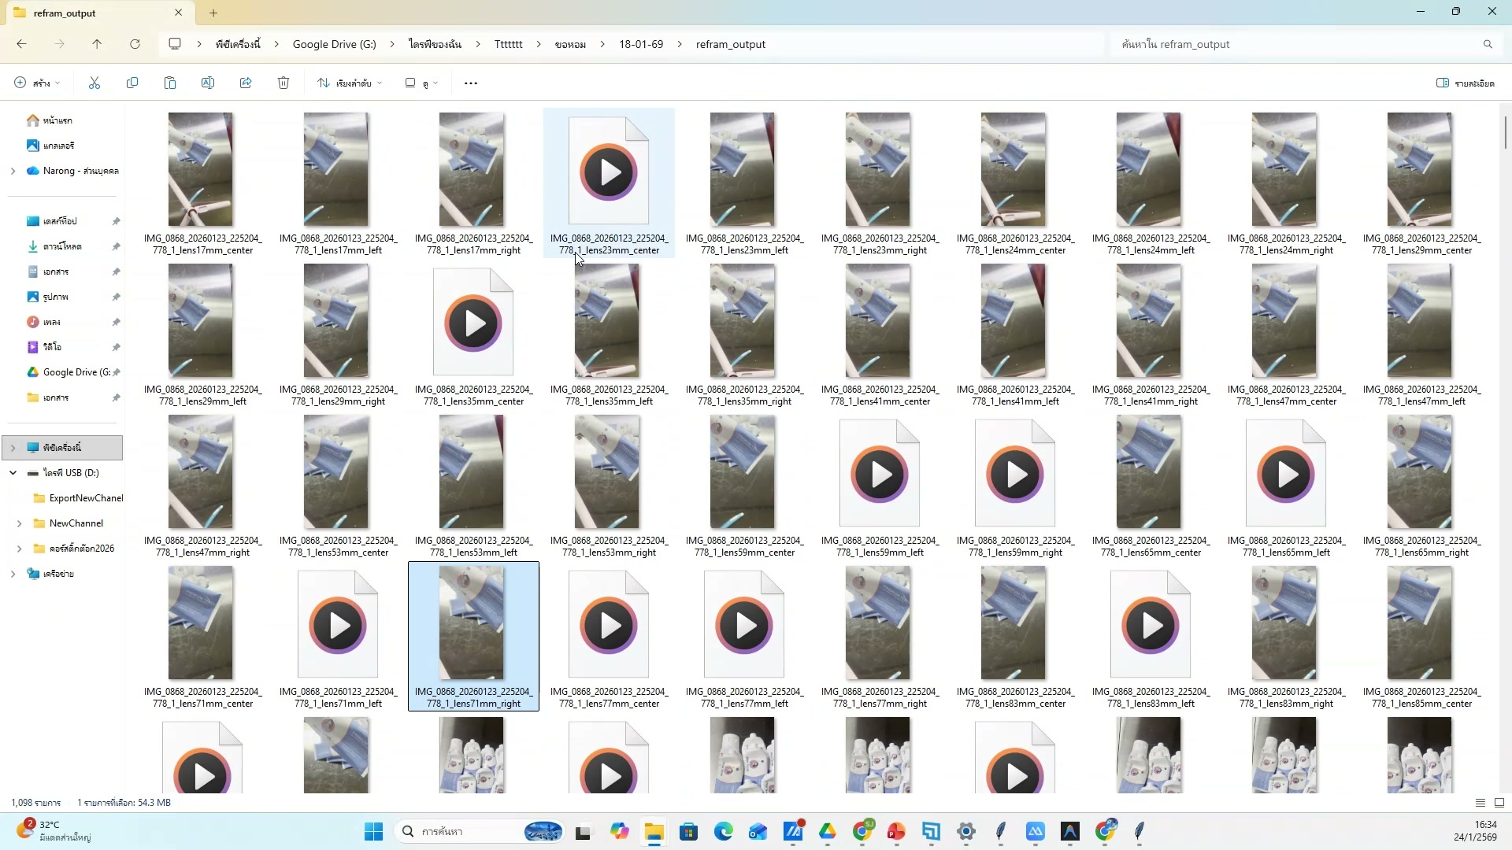
Task: Click the Share icon in toolbar
Action: click(x=246, y=83)
